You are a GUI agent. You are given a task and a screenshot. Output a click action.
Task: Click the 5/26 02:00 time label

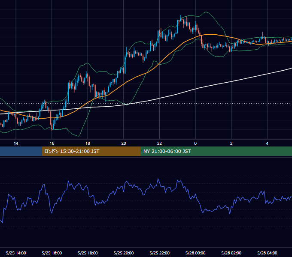tap(231, 253)
